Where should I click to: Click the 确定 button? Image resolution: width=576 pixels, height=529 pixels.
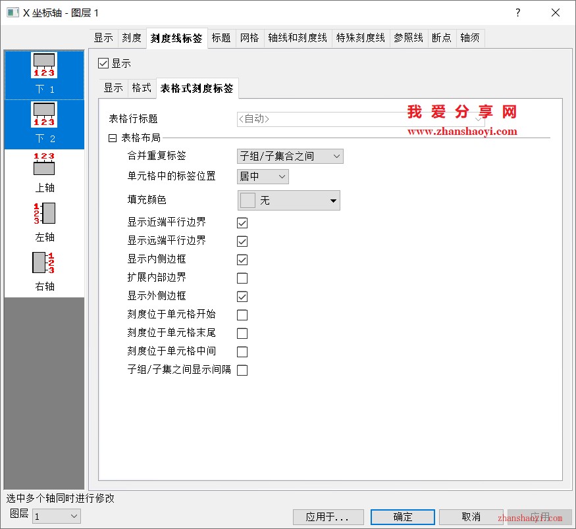[403, 517]
